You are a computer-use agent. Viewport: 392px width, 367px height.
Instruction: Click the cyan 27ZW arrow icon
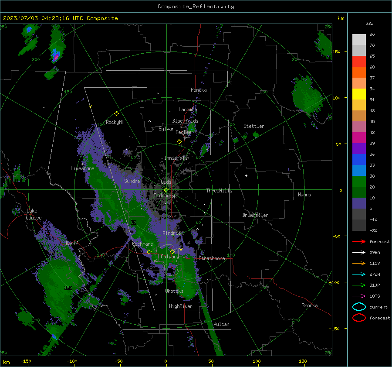tap(359, 274)
